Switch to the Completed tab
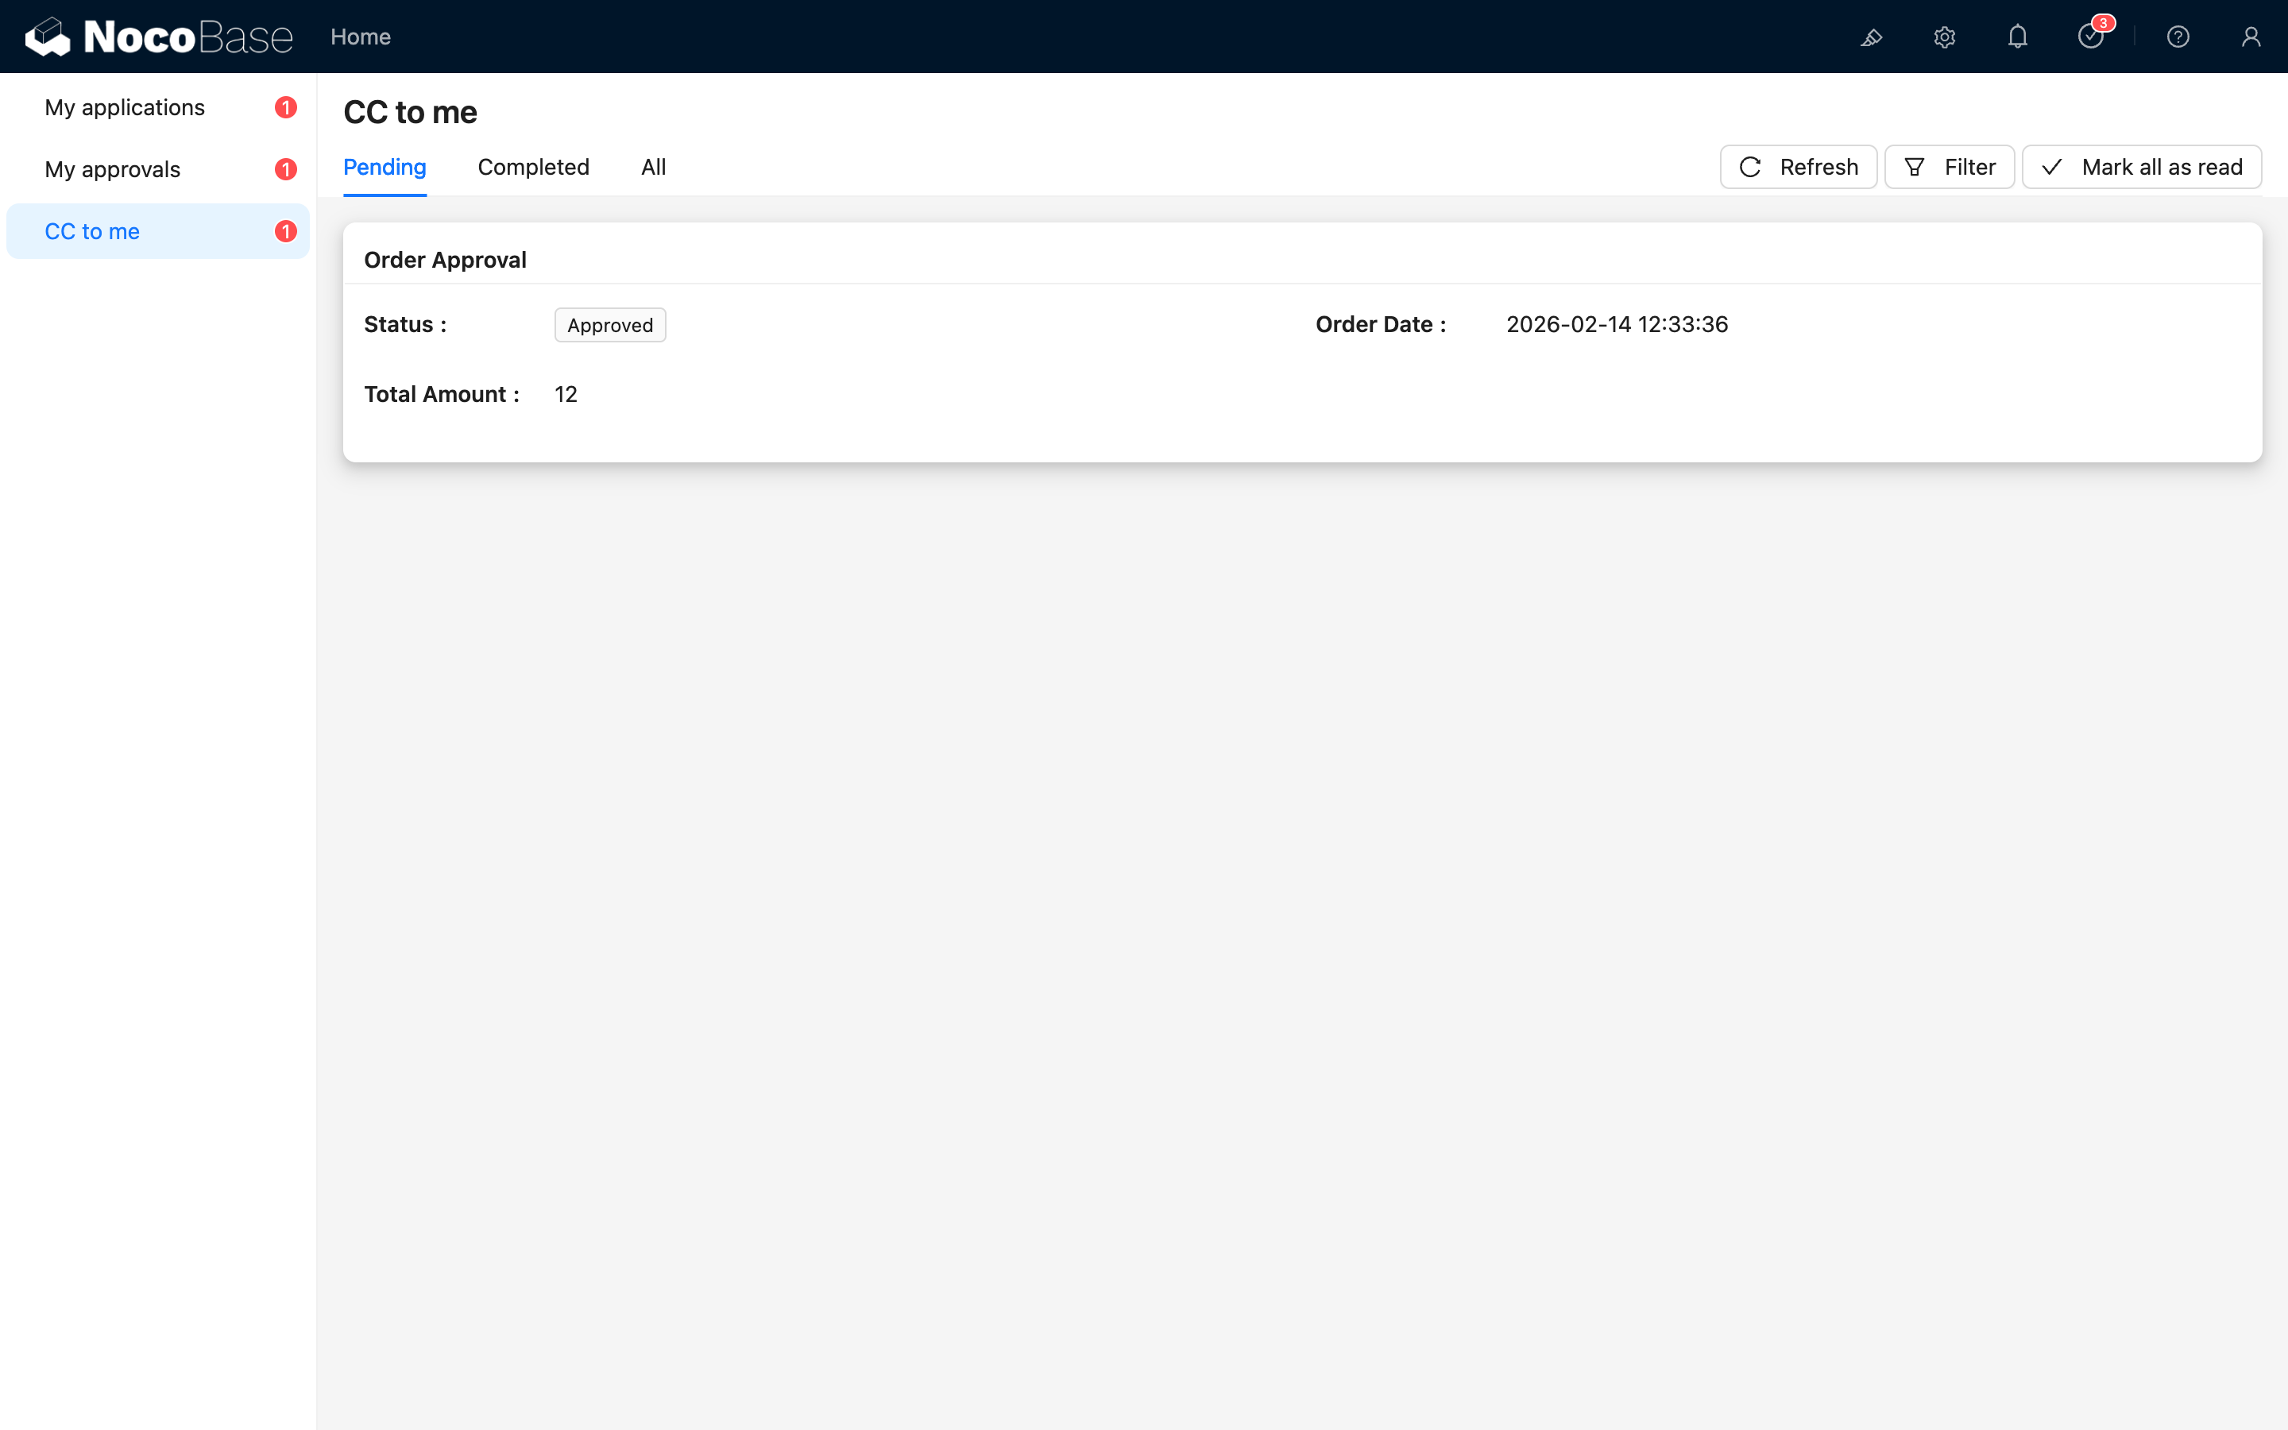This screenshot has width=2288, height=1430. 533,168
